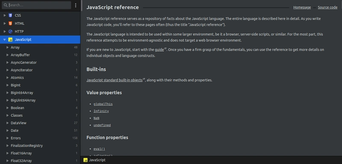Click the HTTP globe icon

[10, 31]
